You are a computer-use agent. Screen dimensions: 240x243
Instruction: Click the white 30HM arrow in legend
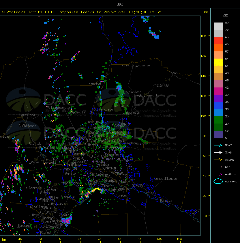tap(218, 152)
